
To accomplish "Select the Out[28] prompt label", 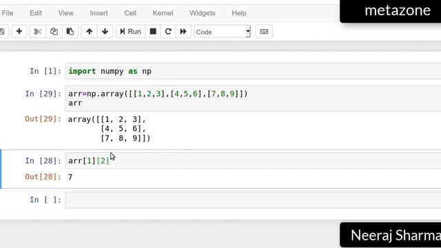I will (43, 176).
